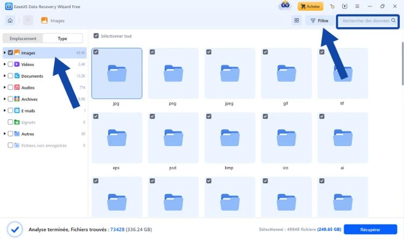
Task: Switch to the Emplacement tab
Action: point(23,38)
